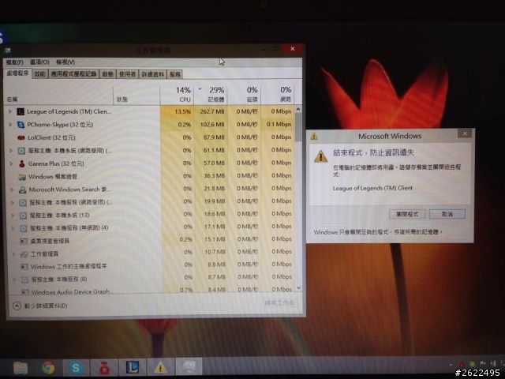The height and width of the screenshot is (379, 505).
Task: Click the League of Legends process icon
Action: click(x=21, y=111)
